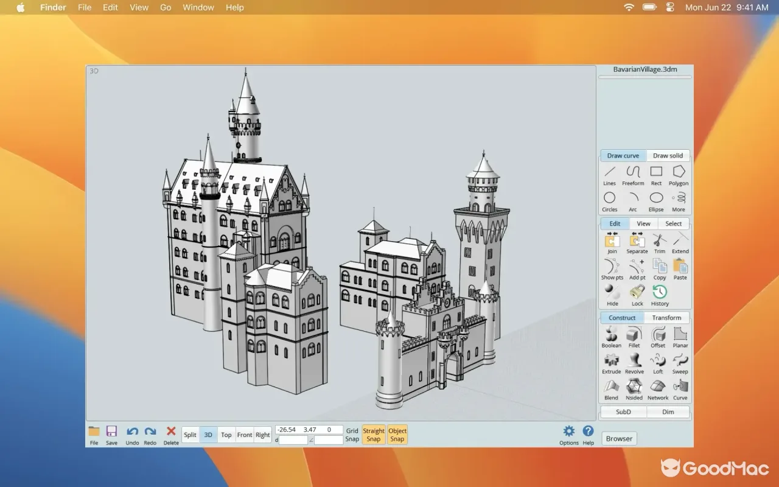This screenshot has width=779, height=487.
Task: Click the coordinates input field
Action: pos(309,430)
